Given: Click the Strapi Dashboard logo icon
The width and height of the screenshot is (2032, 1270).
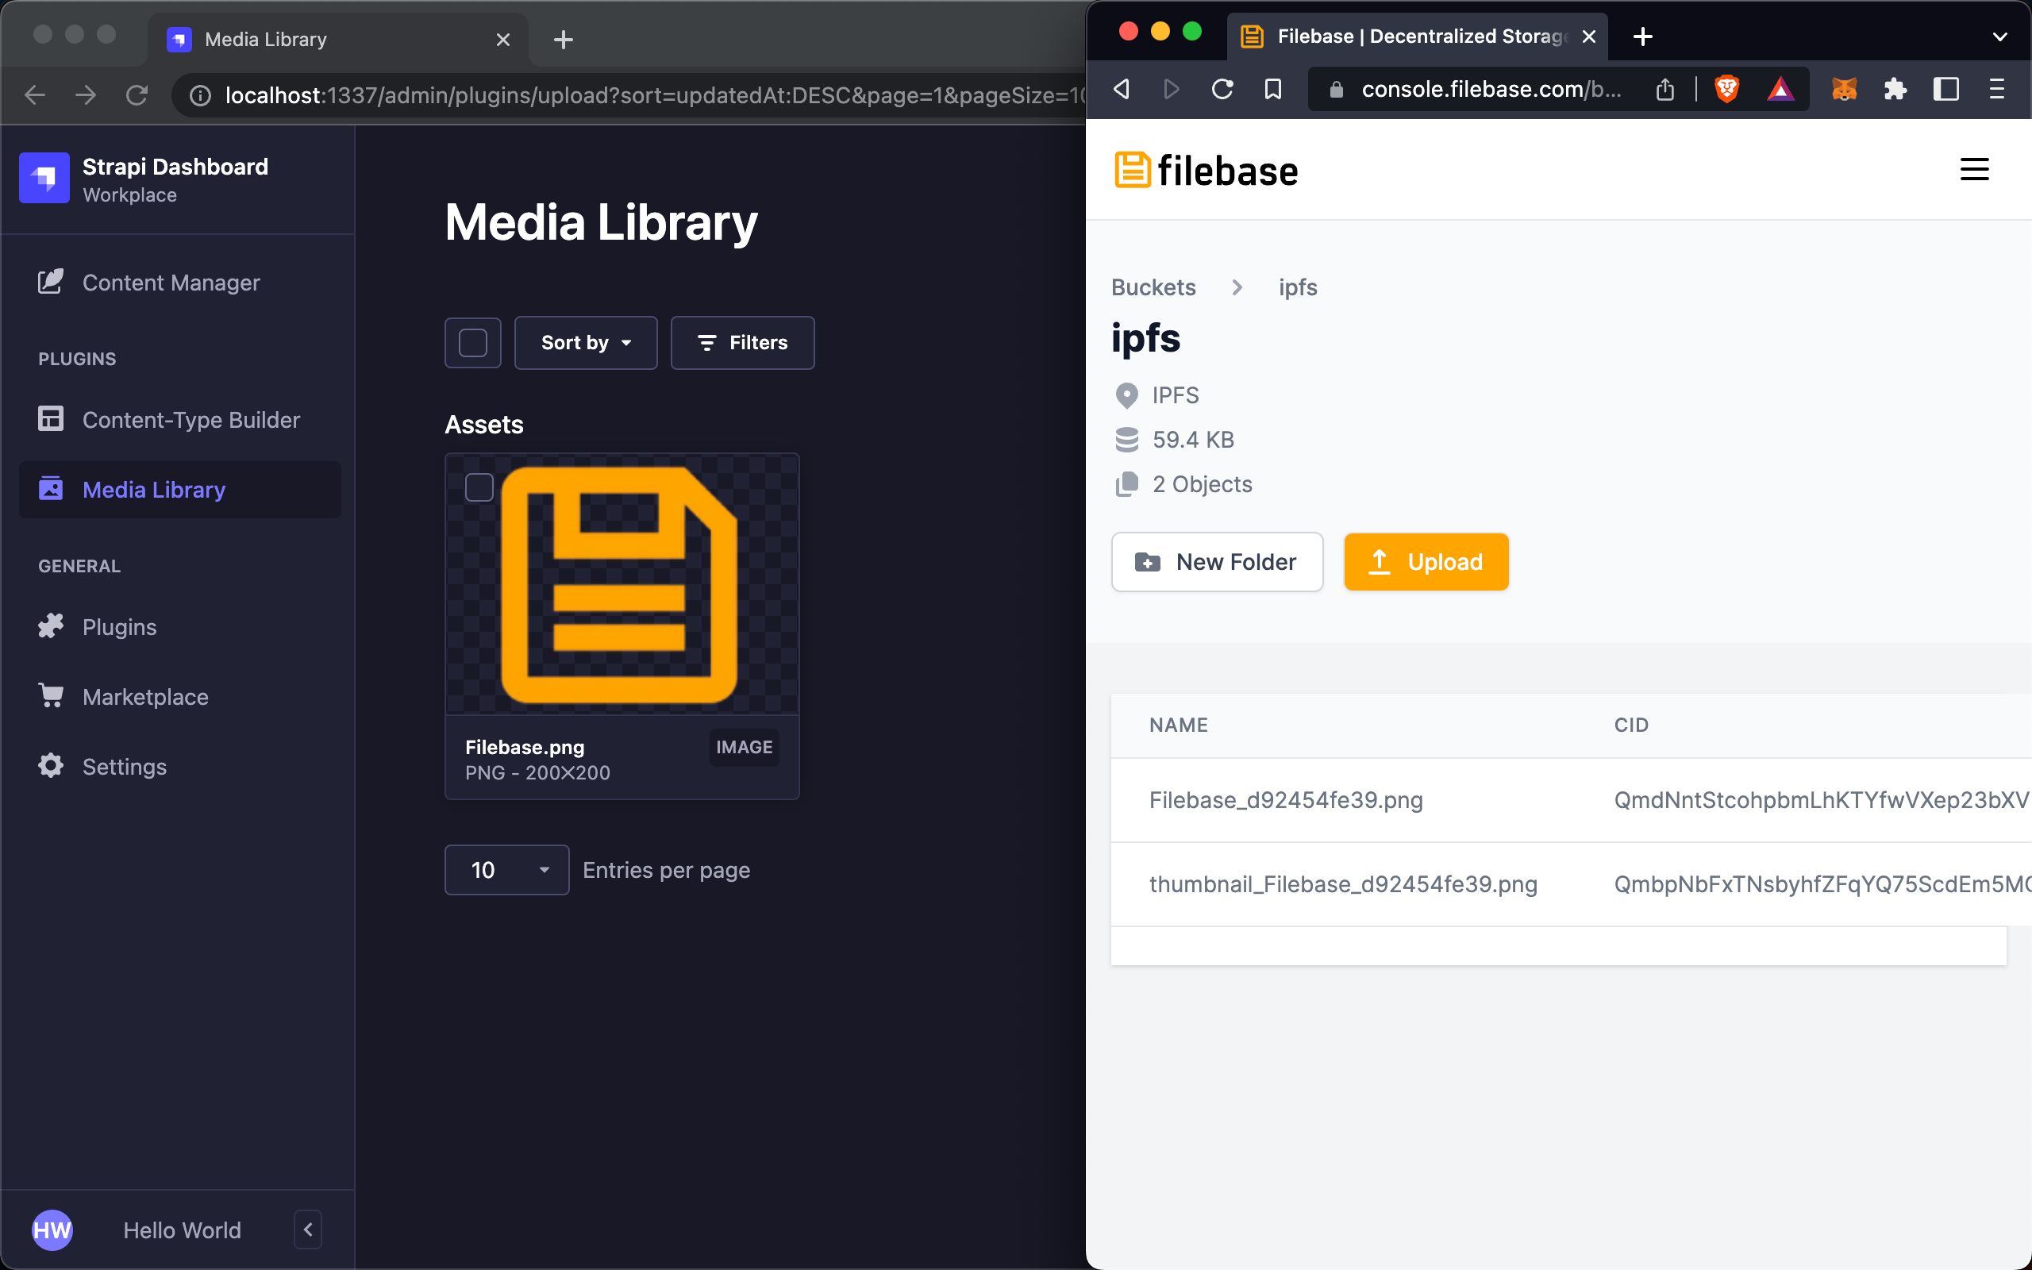Looking at the screenshot, I should [x=44, y=178].
